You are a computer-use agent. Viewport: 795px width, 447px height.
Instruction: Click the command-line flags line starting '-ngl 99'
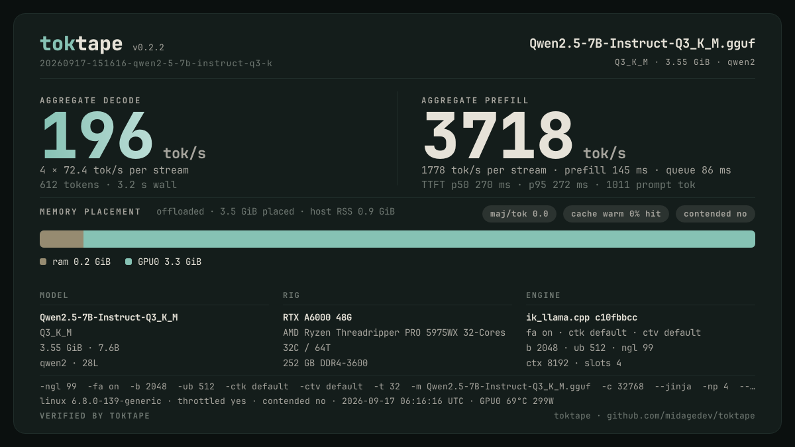[397, 386]
